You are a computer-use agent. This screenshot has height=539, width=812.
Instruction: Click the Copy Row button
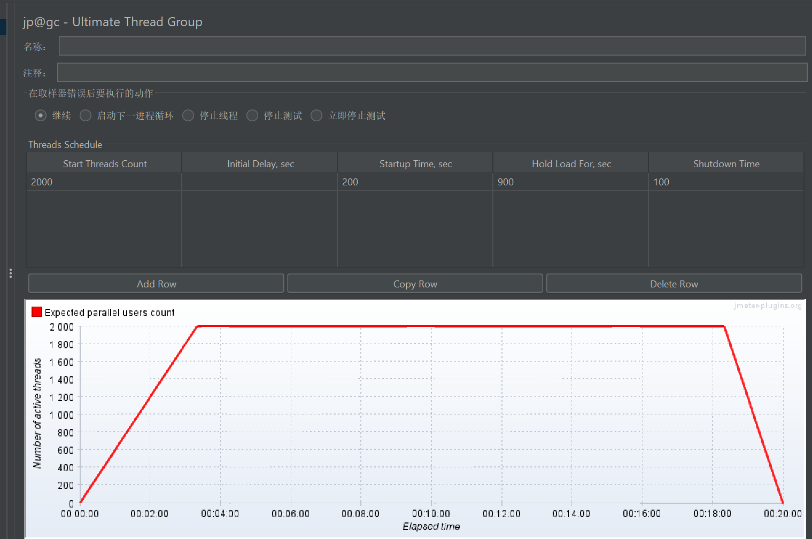click(x=415, y=284)
